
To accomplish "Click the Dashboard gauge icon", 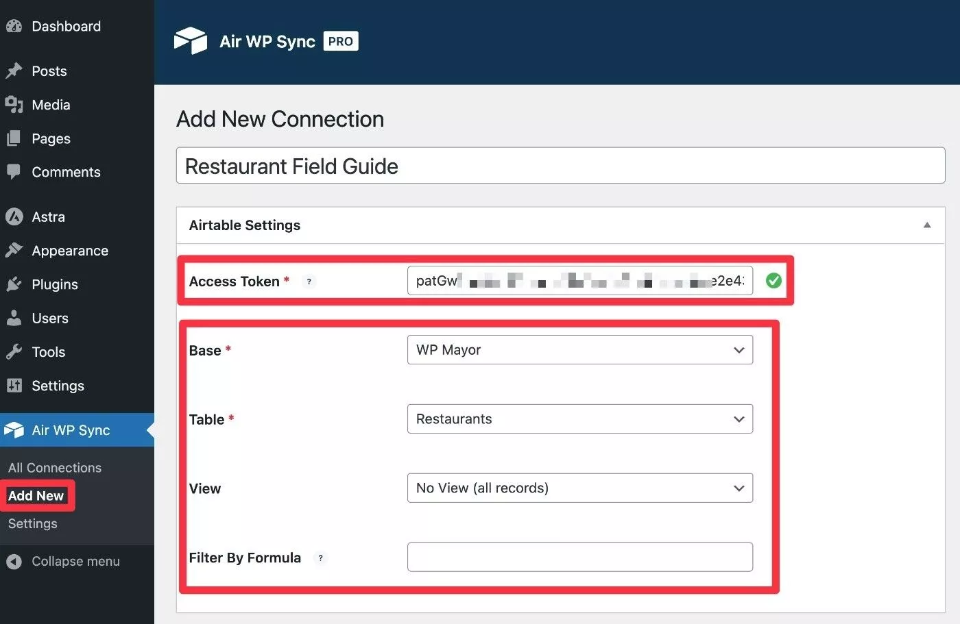I will [14, 27].
